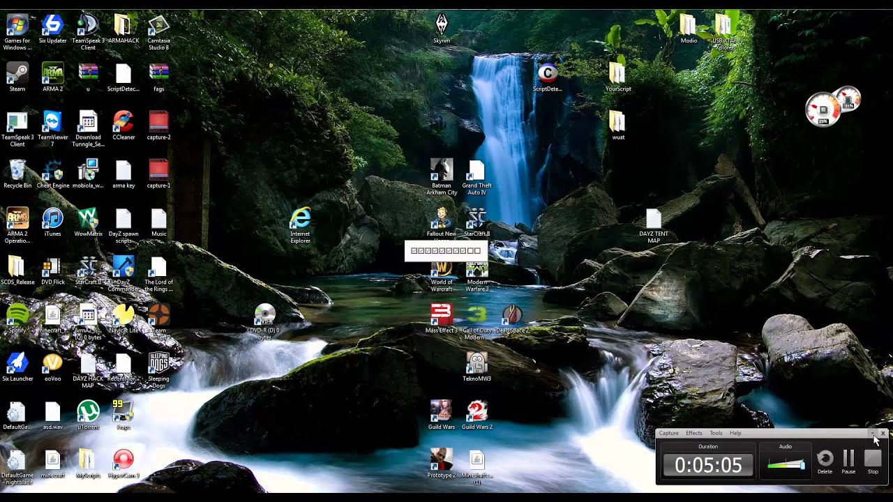
Task: Open the Help menu in recorder
Action: 735,433
